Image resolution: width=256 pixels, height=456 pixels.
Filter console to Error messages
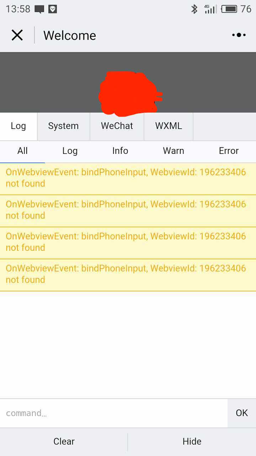pyautogui.click(x=229, y=151)
